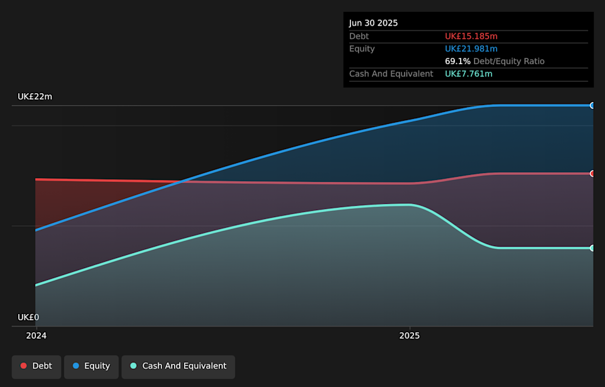Click the 69.1% Debt/Equity Ratio text
The width and height of the screenshot is (605, 387).
point(496,61)
